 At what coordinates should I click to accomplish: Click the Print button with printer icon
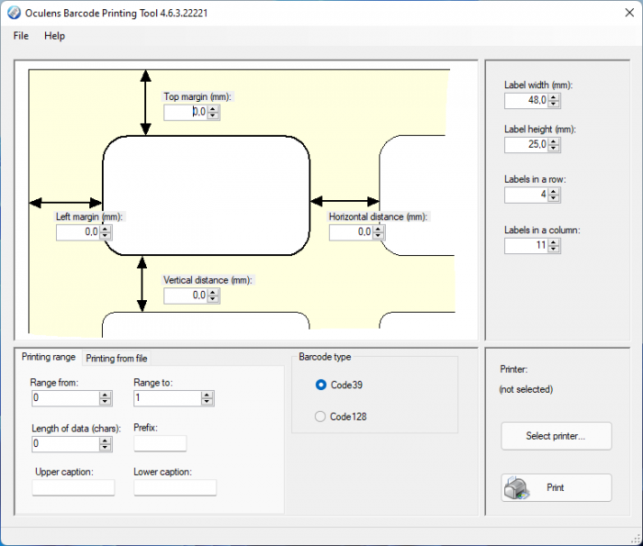556,487
